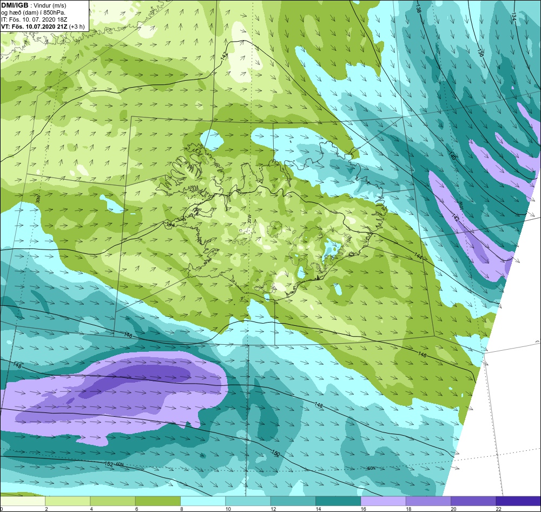
Task: Click the '142' contour label north of Iceland
Action: coord(225,56)
